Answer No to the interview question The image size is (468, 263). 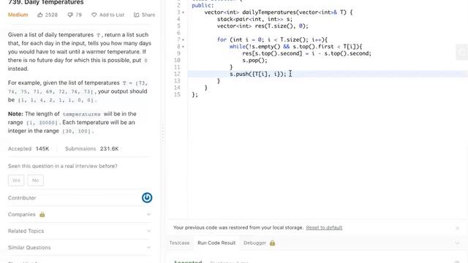(36, 180)
